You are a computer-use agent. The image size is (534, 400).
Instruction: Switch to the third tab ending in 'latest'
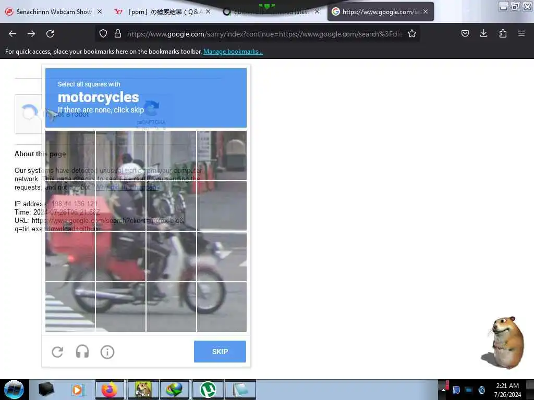click(x=271, y=11)
